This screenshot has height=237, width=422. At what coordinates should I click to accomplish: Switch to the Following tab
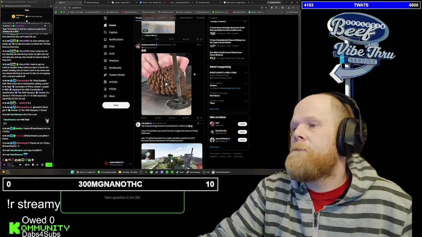pos(149,18)
